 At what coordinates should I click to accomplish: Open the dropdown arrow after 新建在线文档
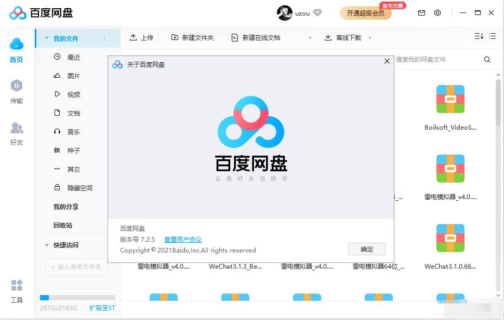coord(310,38)
